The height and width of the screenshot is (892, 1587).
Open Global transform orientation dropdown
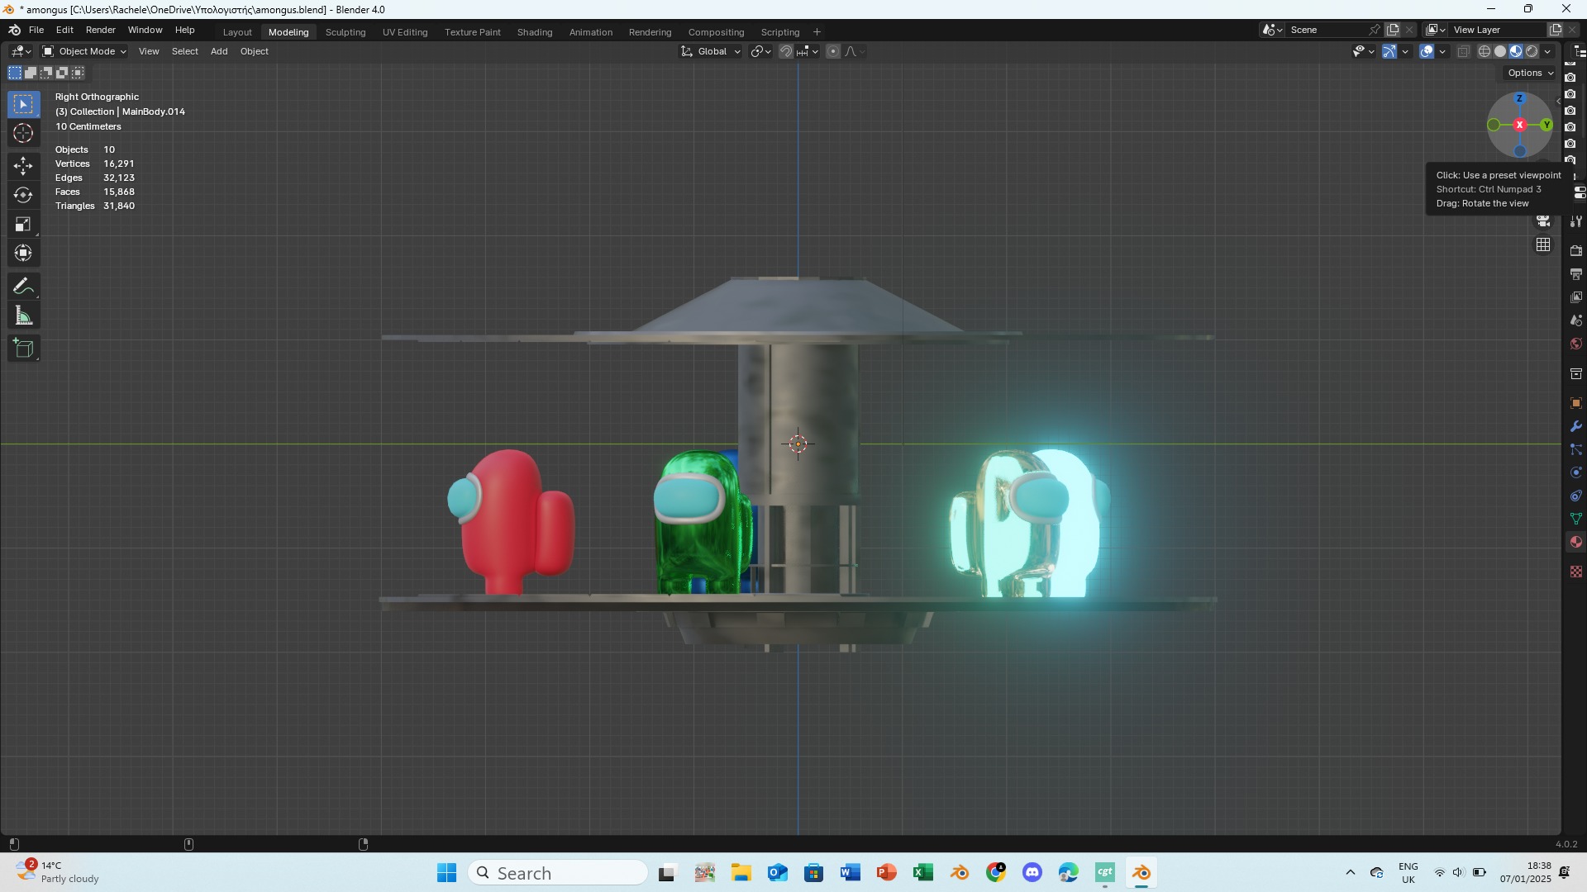[711, 51]
